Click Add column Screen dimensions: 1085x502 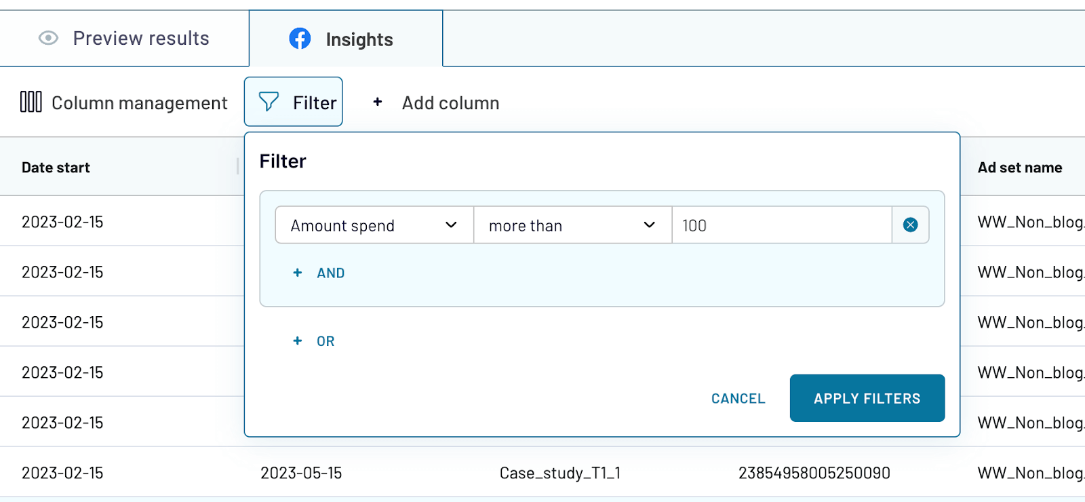(x=436, y=102)
